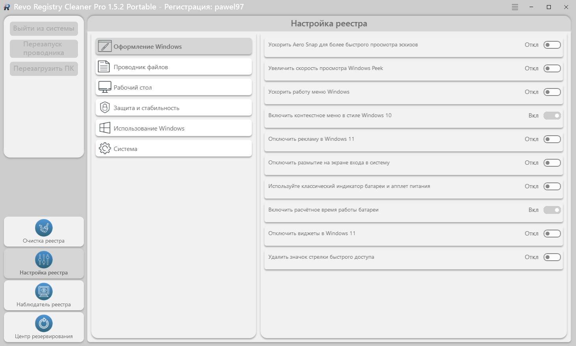This screenshot has height=346, width=576.
Task: Select Настройка реестра sidebar label
Action: point(44,272)
